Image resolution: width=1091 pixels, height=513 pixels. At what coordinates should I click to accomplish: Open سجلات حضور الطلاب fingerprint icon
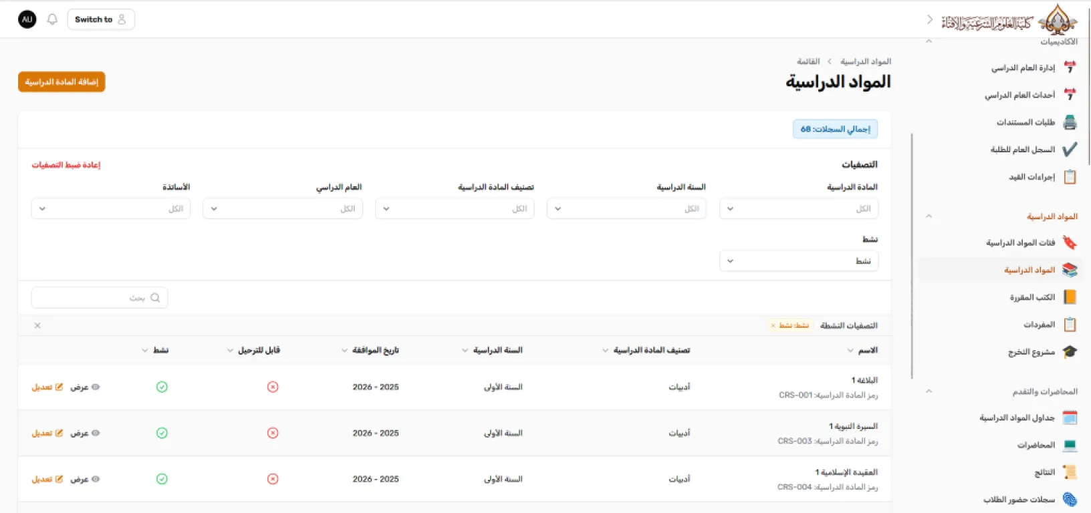1070,500
